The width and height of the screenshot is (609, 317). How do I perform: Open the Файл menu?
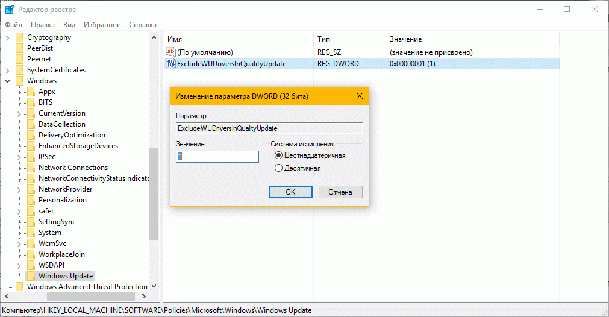(14, 25)
